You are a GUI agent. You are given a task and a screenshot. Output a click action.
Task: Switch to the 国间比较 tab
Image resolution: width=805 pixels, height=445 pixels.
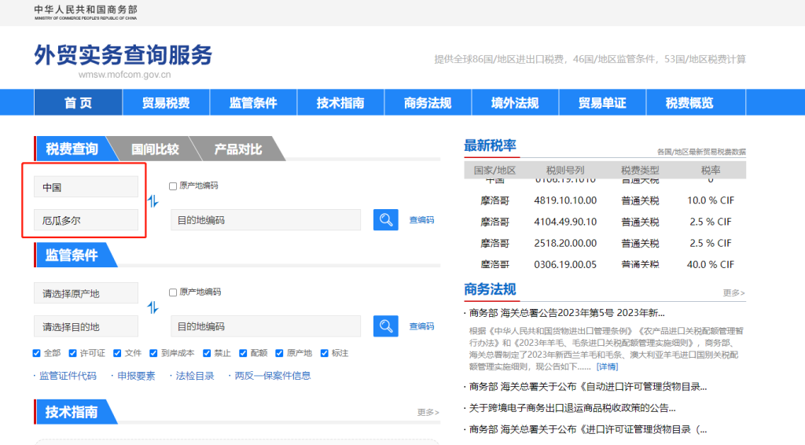click(x=155, y=149)
